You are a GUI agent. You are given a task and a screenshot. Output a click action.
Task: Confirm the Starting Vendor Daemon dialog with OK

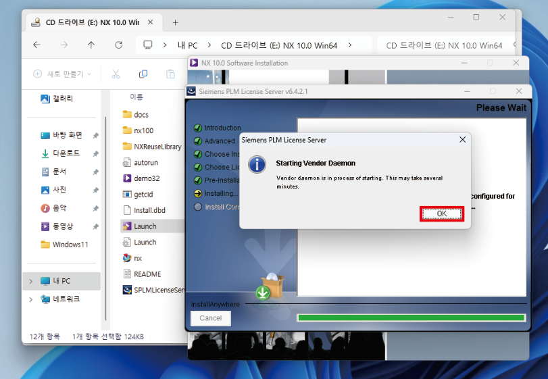pyautogui.click(x=441, y=213)
